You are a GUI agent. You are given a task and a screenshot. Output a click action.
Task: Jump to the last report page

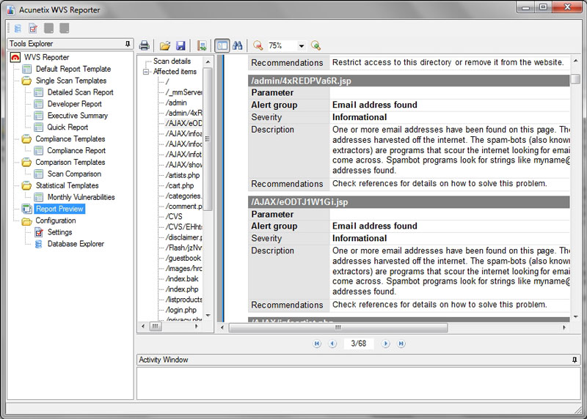pyautogui.click(x=402, y=343)
